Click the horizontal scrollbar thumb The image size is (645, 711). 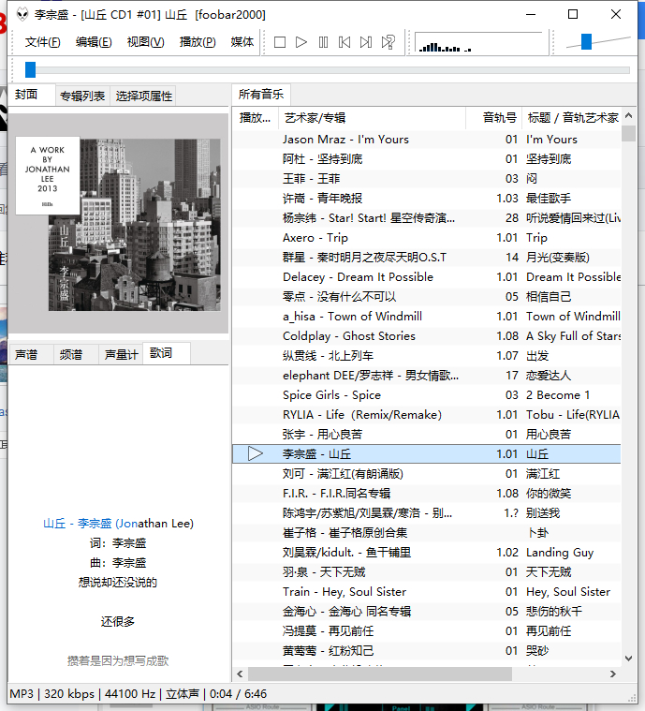[380, 674]
